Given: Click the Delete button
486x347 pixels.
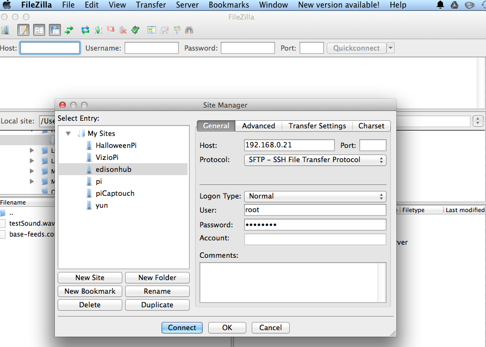Looking at the screenshot, I should tap(90, 305).
